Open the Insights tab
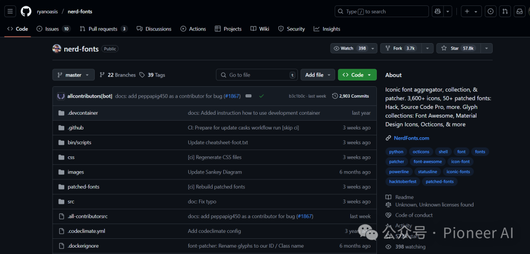 (326, 29)
